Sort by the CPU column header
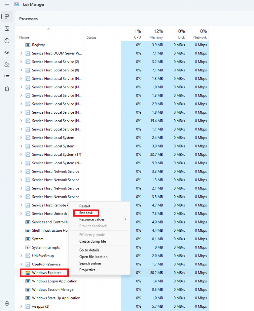This screenshot has width=254, height=311. pyautogui.click(x=132, y=34)
